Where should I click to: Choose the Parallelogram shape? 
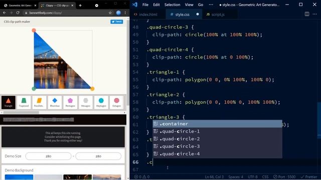pos(39,102)
